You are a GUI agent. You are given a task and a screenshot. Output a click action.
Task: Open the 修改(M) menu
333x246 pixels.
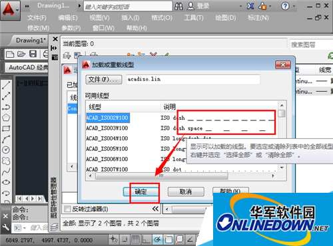pyautogui.click(x=38, y=28)
